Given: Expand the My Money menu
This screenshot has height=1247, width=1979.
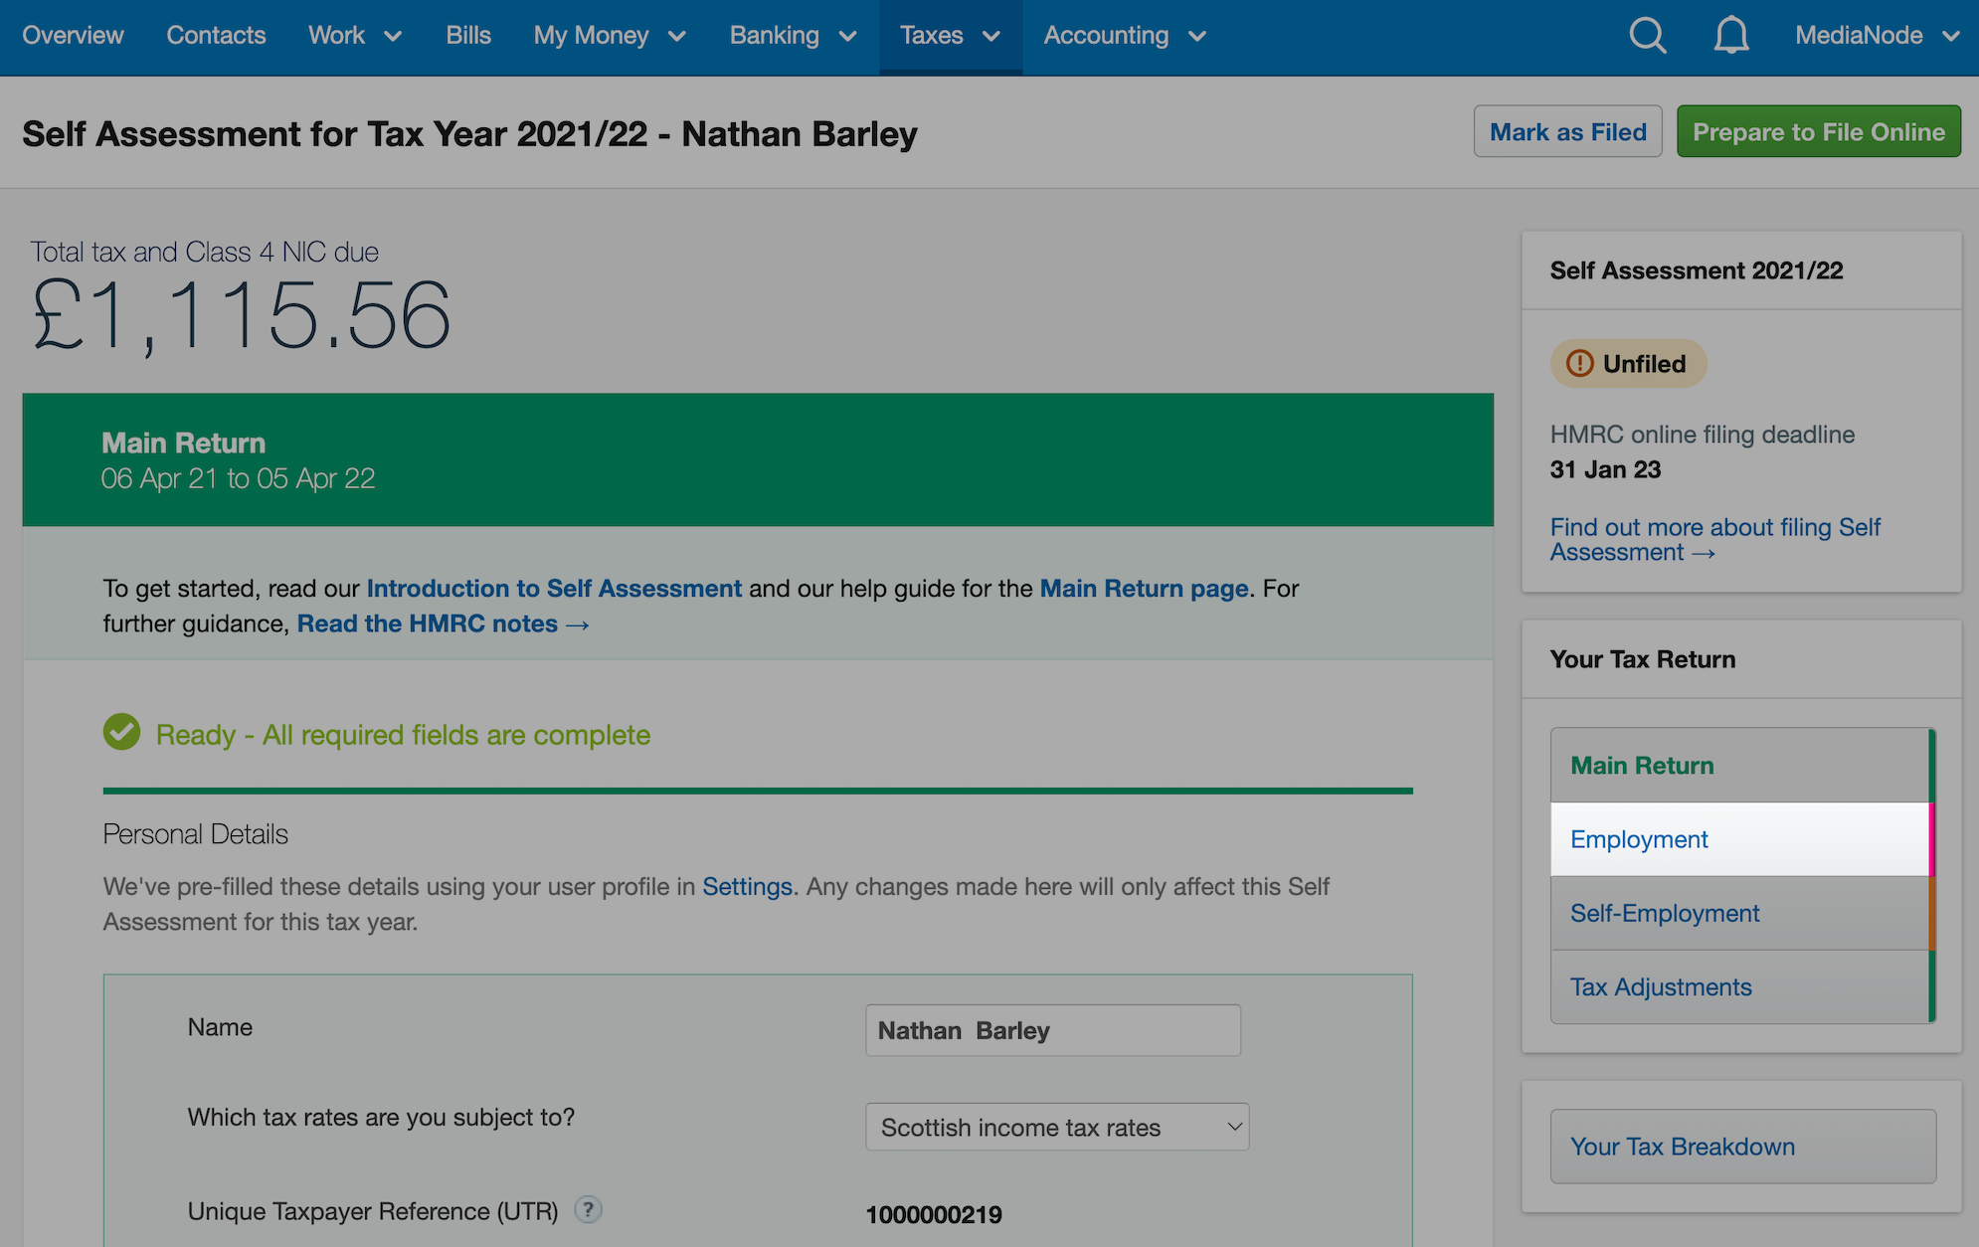Looking at the screenshot, I should [x=610, y=36].
